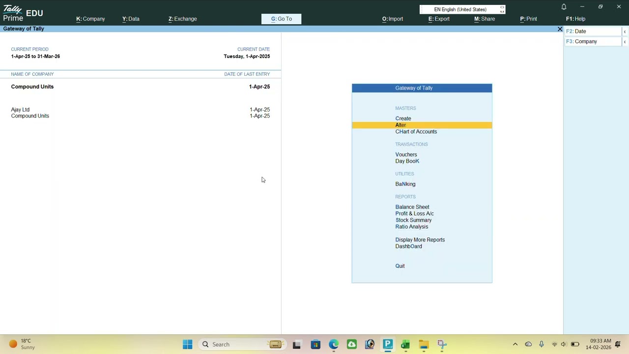Open Microsoft Edge from taskbar

[x=334, y=344]
